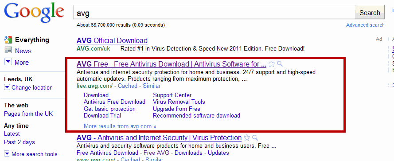Viewport: 394px width, 161px height.
Task: Open the AVG Official Download ad link
Action: pos(112,40)
